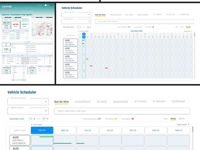Open the In Transit tab in week view
This screenshot has width=200, height=150.
point(140,101)
